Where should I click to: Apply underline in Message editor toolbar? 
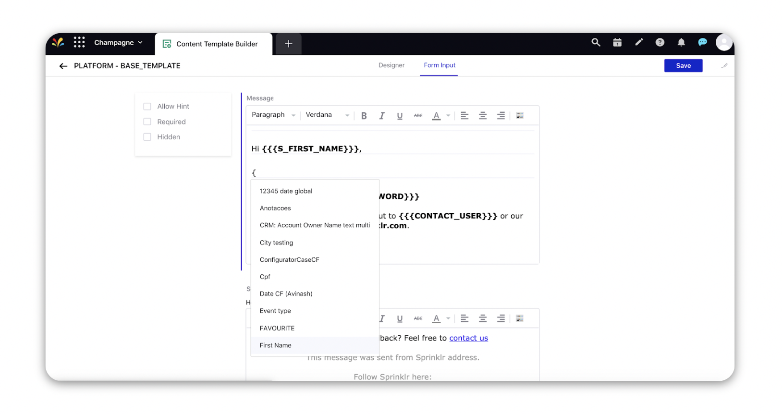pos(400,116)
